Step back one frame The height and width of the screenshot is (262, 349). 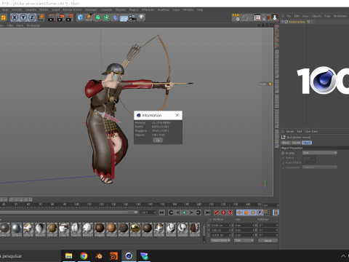pos(178,213)
